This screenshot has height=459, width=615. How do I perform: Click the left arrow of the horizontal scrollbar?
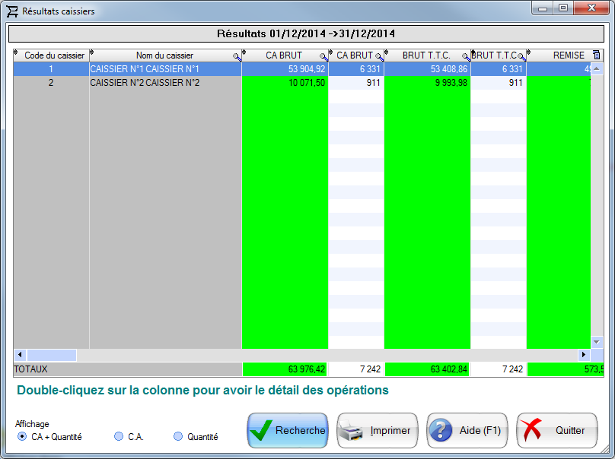(19, 355)
